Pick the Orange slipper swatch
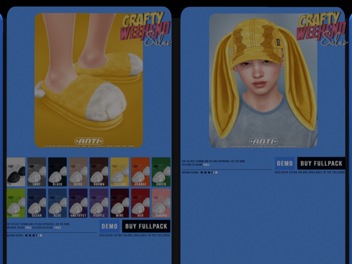 click(140, 172)
